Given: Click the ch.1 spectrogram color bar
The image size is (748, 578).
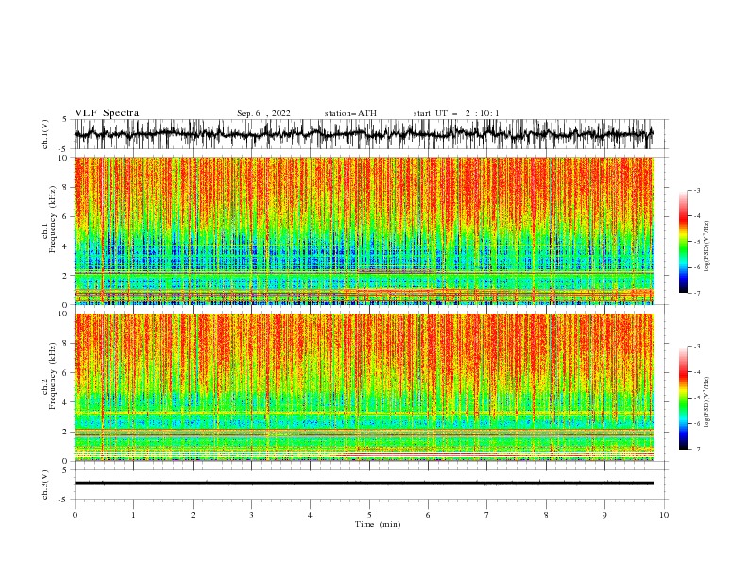Looking at the screenshot, I should [683, 242].
